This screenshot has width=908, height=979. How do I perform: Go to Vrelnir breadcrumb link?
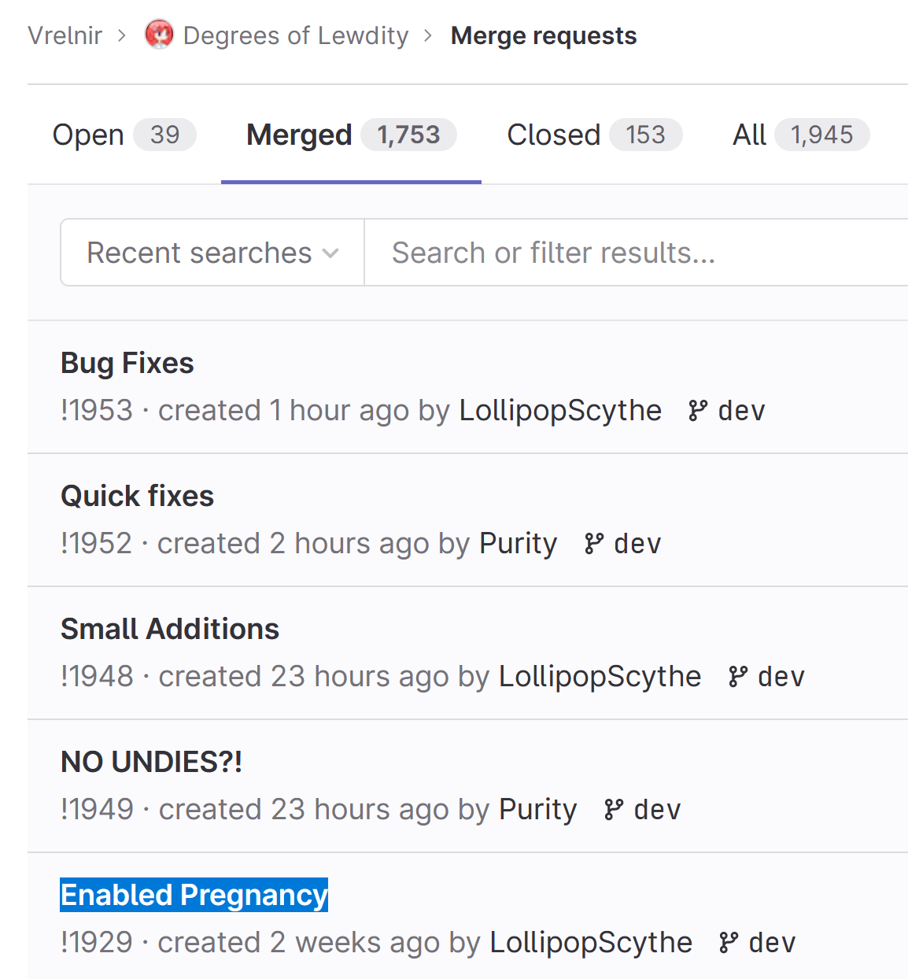click(65, 35)
